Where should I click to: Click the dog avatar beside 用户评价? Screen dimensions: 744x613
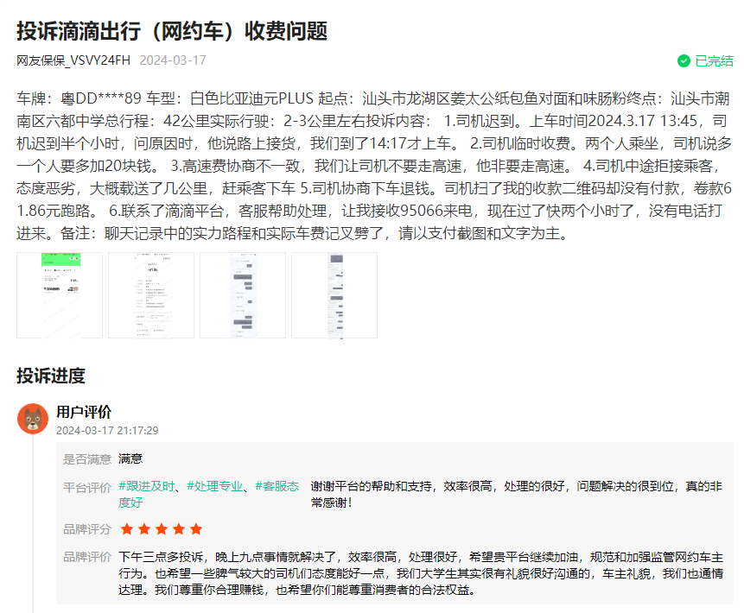[33, 419]
